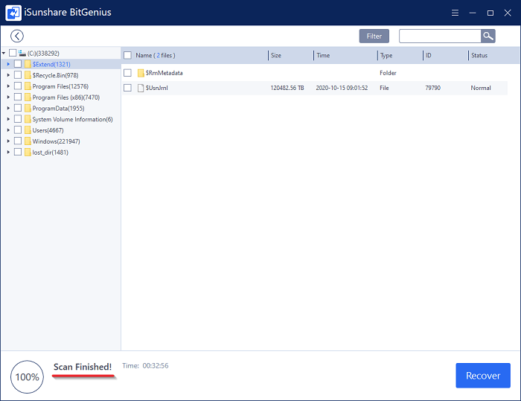Expand the $Recycle.Bin tree node

tap(8, 75)
